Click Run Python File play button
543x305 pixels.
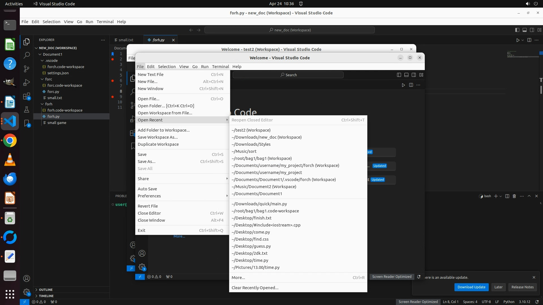click(518, 40)
